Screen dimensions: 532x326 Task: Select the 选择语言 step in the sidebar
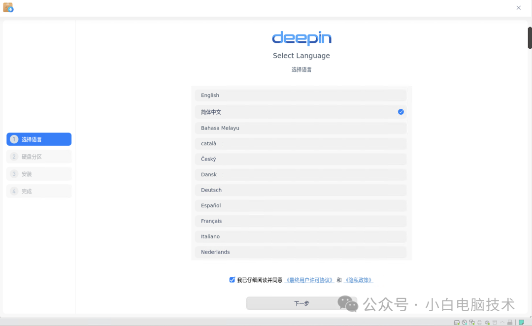[39, 139]
